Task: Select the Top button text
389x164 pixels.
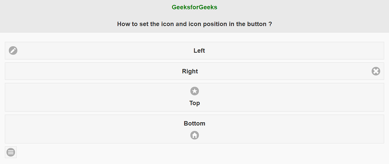Action: (x=194, y=103)
